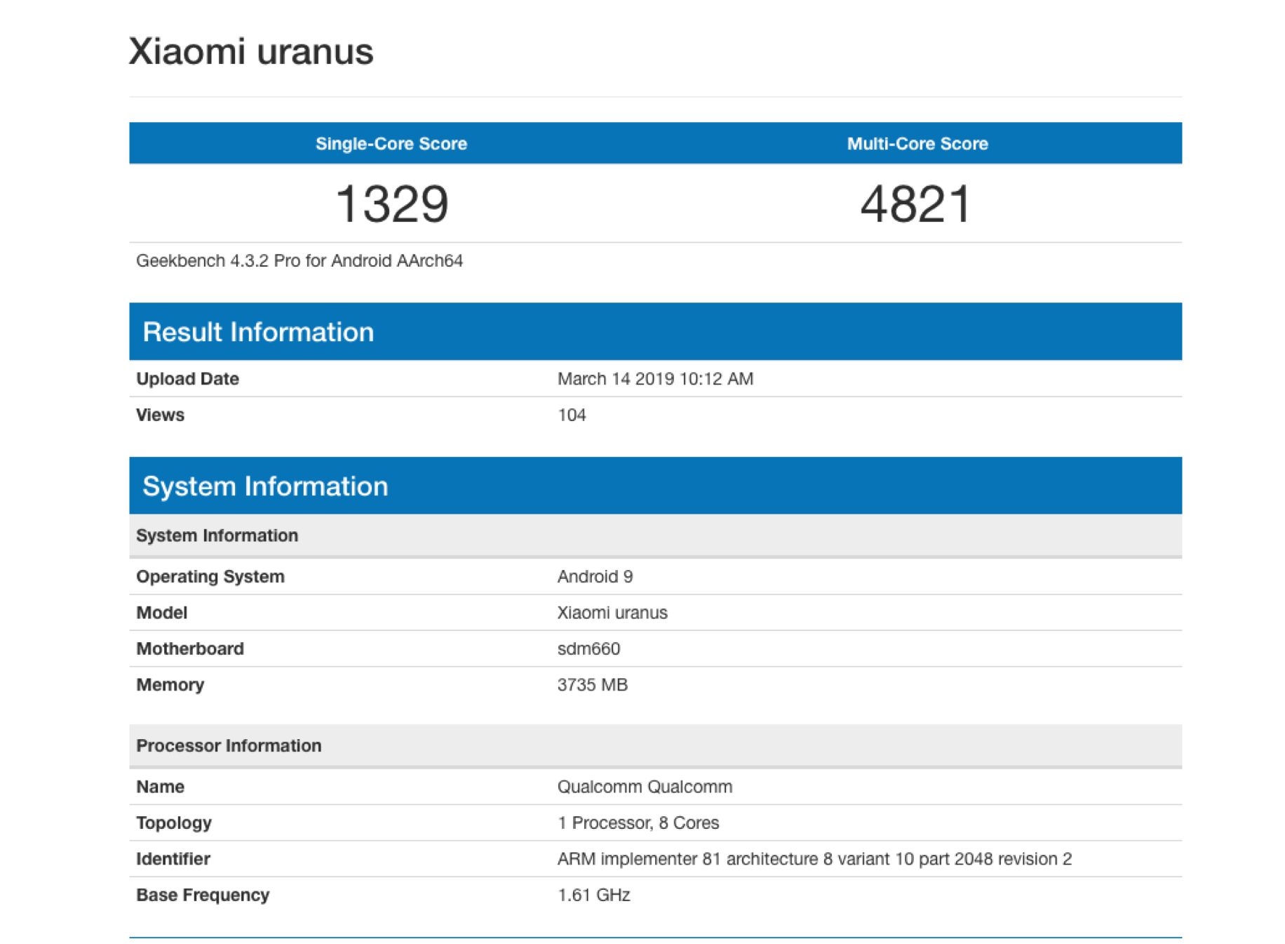Click the Android 9 operating system value
Viewport: 1285px width, 944px height.
click(595, 577)
